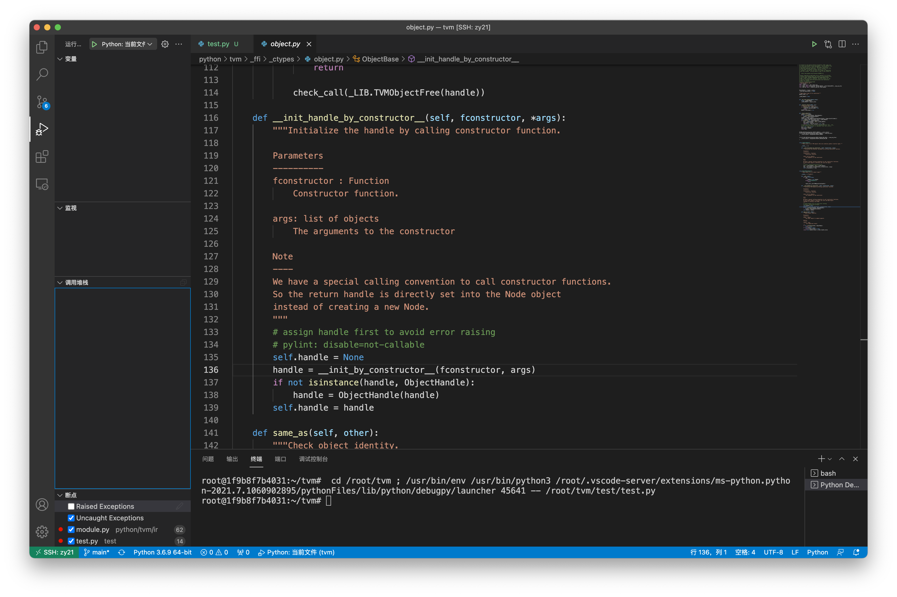Viewport: 897px width, 597px height.
Task: Start debugging with the green run arrow
Action: pyautogui.click(x=94, y=44)
